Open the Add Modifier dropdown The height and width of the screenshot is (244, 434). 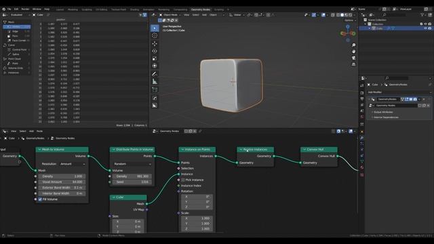click(x=399, y=92)
